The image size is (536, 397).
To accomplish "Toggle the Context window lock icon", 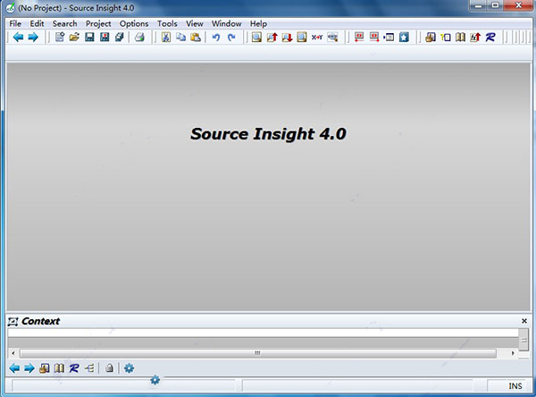I will pos(109,368).
